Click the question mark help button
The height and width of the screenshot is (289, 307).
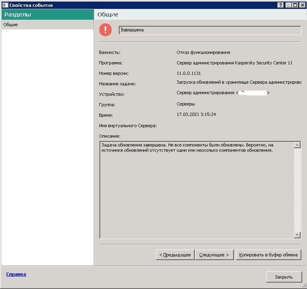(x=281, y=5)
